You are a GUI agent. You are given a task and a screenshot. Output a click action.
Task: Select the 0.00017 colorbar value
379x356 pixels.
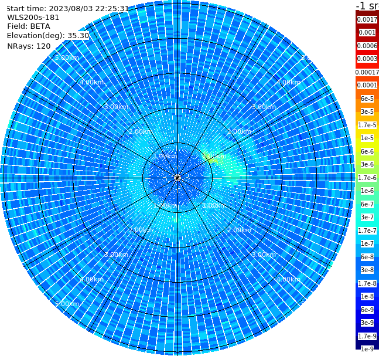367,72
